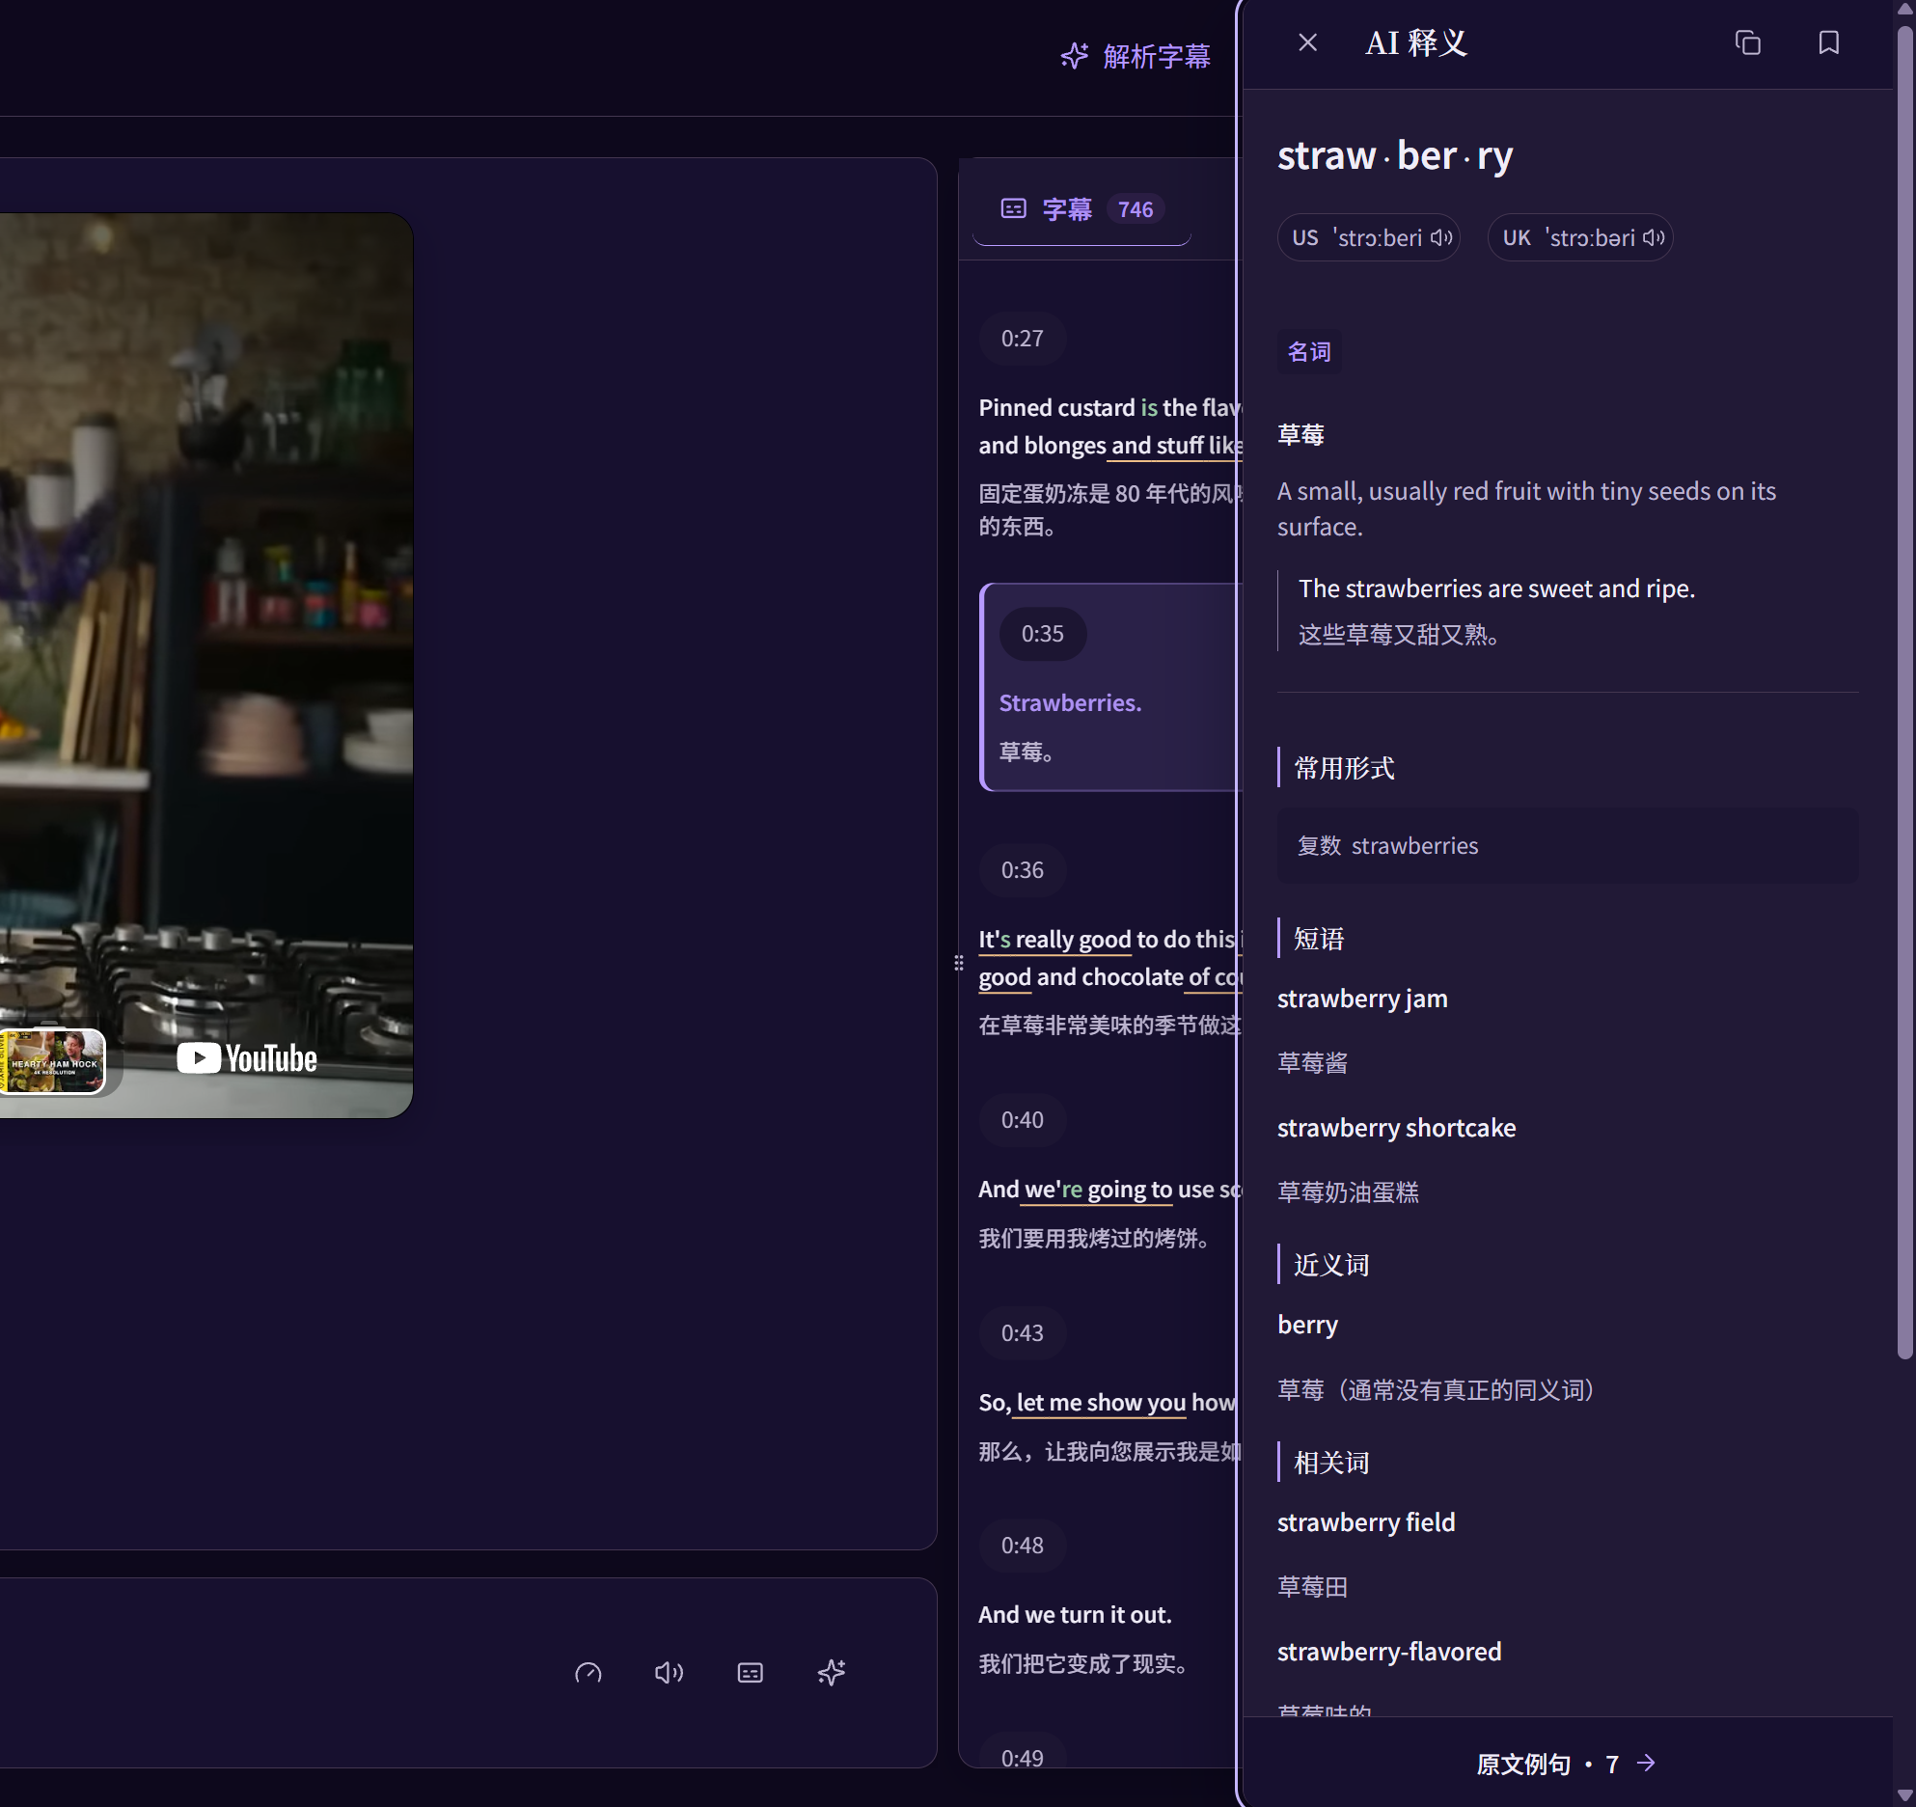Jump to timestamp 0:27
The image size is (1916, 1807).
click(1022, 339)
